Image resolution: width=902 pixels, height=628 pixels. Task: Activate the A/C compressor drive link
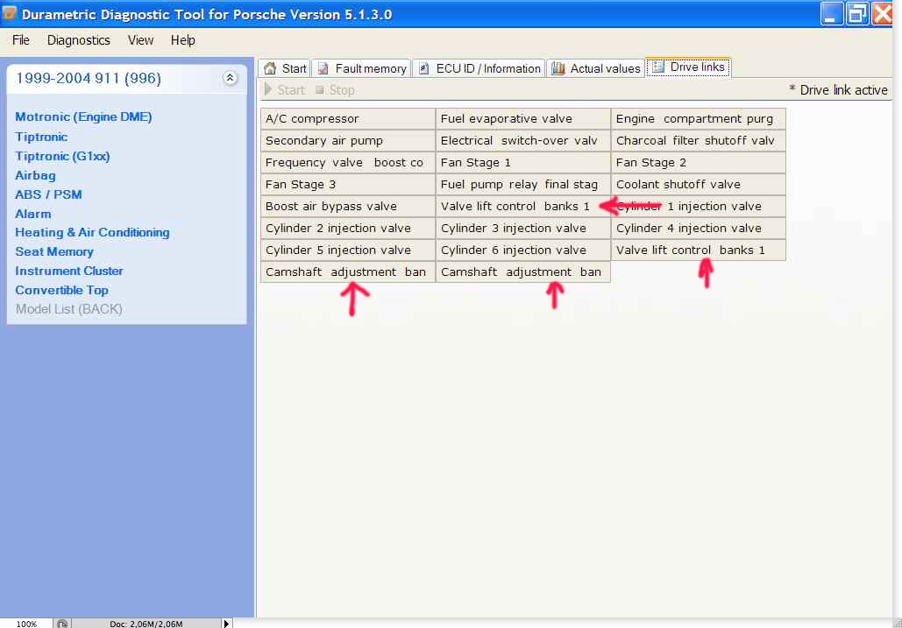tap(348, 119)
